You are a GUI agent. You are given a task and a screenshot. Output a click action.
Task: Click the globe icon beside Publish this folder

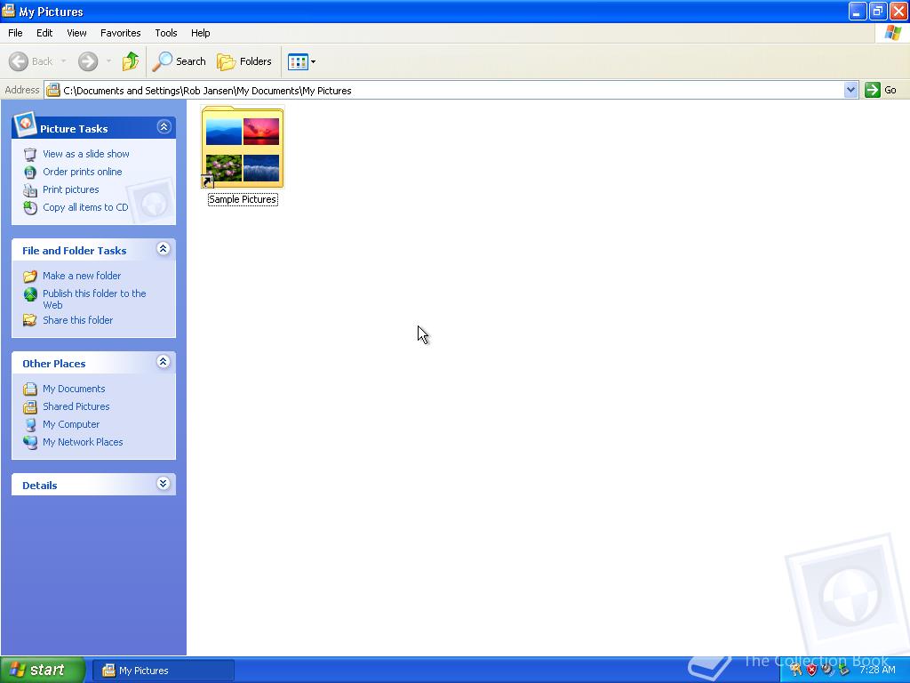point(30,294)
